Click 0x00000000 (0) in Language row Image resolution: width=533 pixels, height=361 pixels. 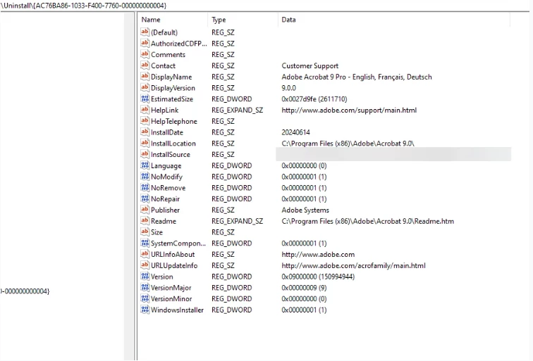(304, 165)
